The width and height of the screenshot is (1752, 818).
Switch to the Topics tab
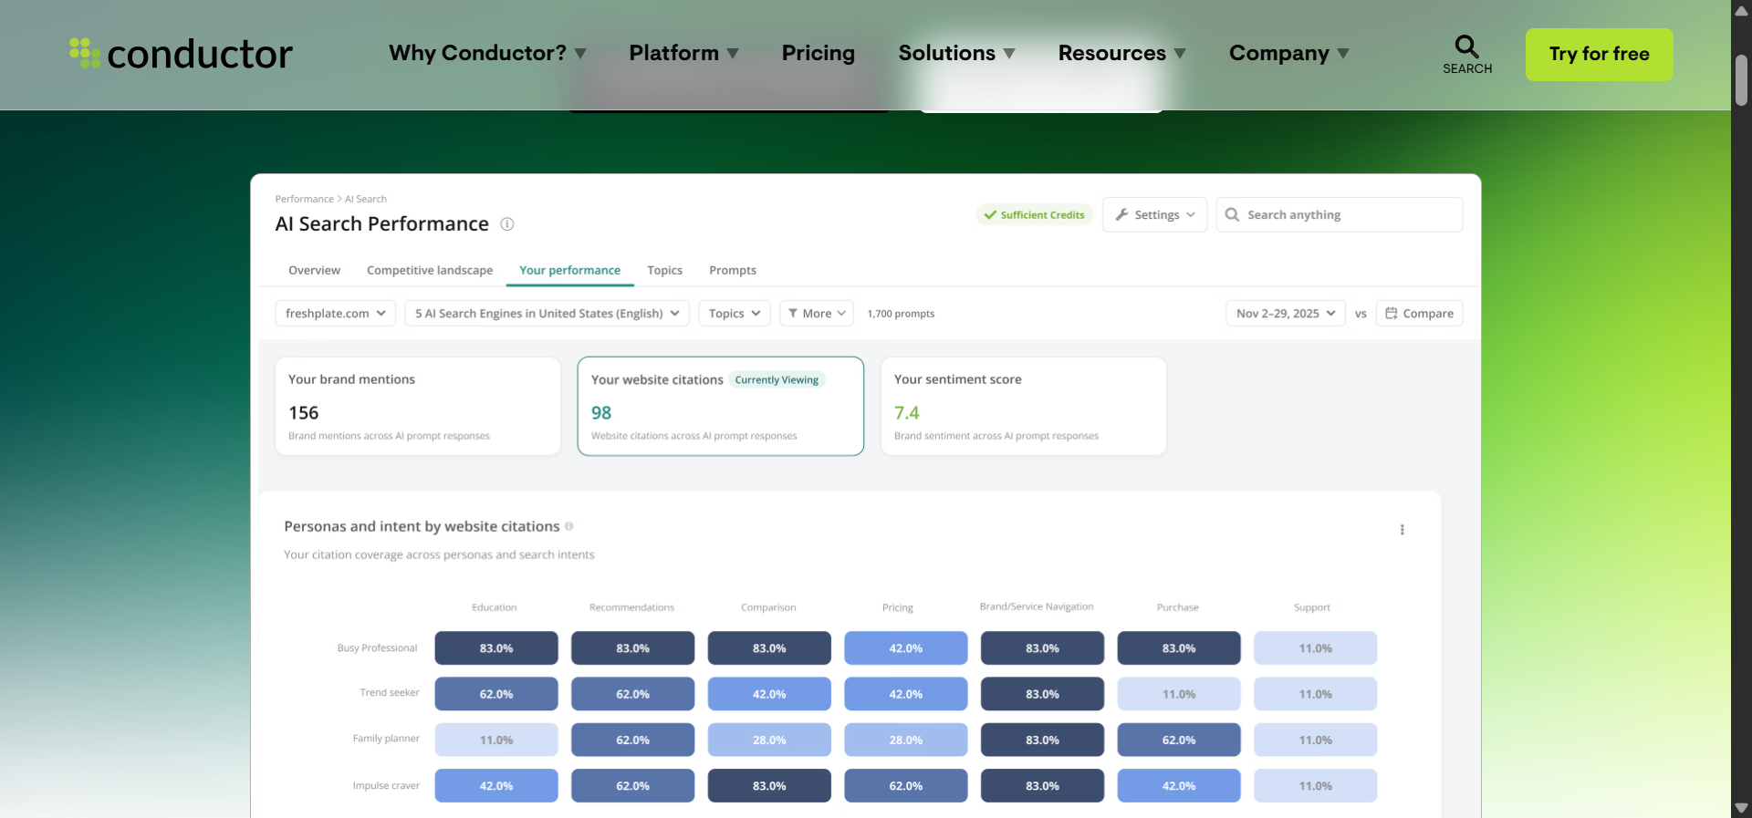(x=664, y=270)
